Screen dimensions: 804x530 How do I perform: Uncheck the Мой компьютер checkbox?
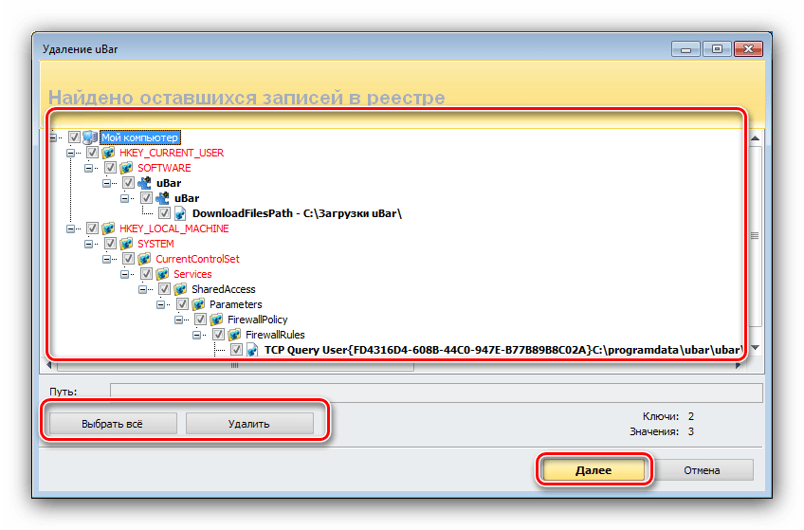pyautogui.click(x=74, y=137)
